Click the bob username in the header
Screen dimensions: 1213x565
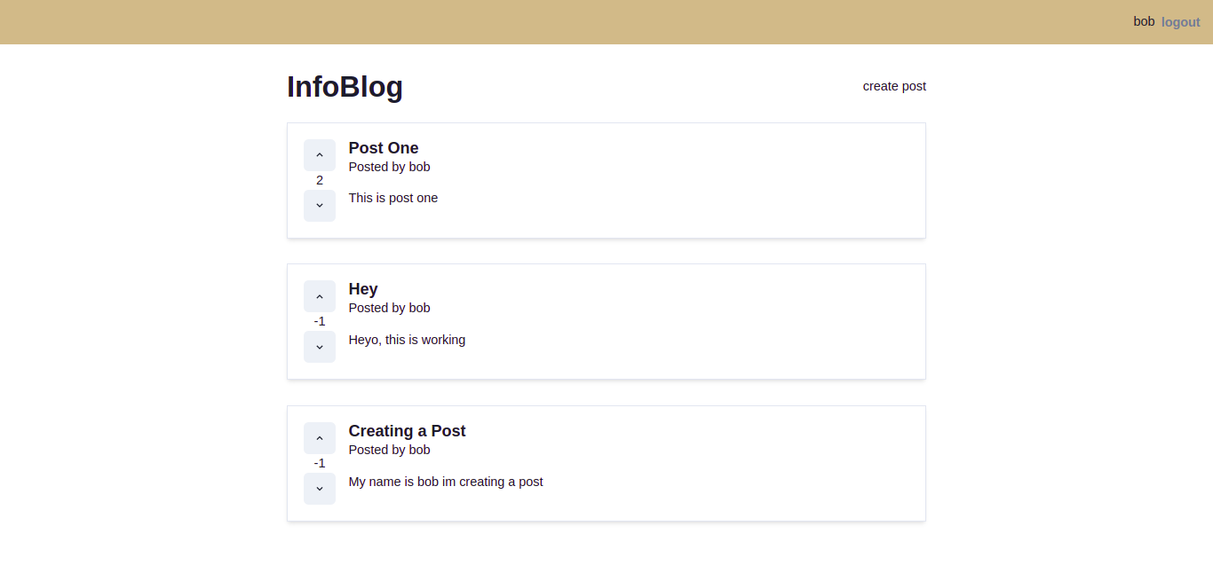click(1144, 21)
